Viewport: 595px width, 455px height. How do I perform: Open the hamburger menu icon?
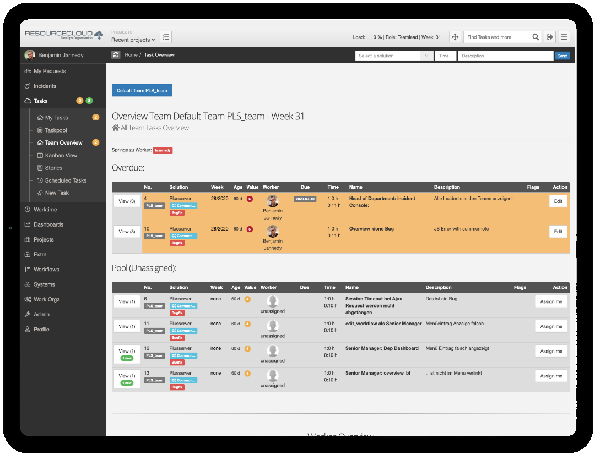pyautogui.click(x=564, y=37)
